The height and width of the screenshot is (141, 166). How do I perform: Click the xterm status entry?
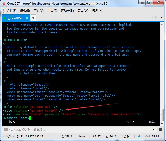(x=81, y=136)
